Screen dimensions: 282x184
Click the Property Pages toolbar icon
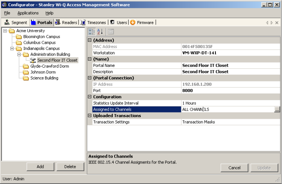coord(111,32)
